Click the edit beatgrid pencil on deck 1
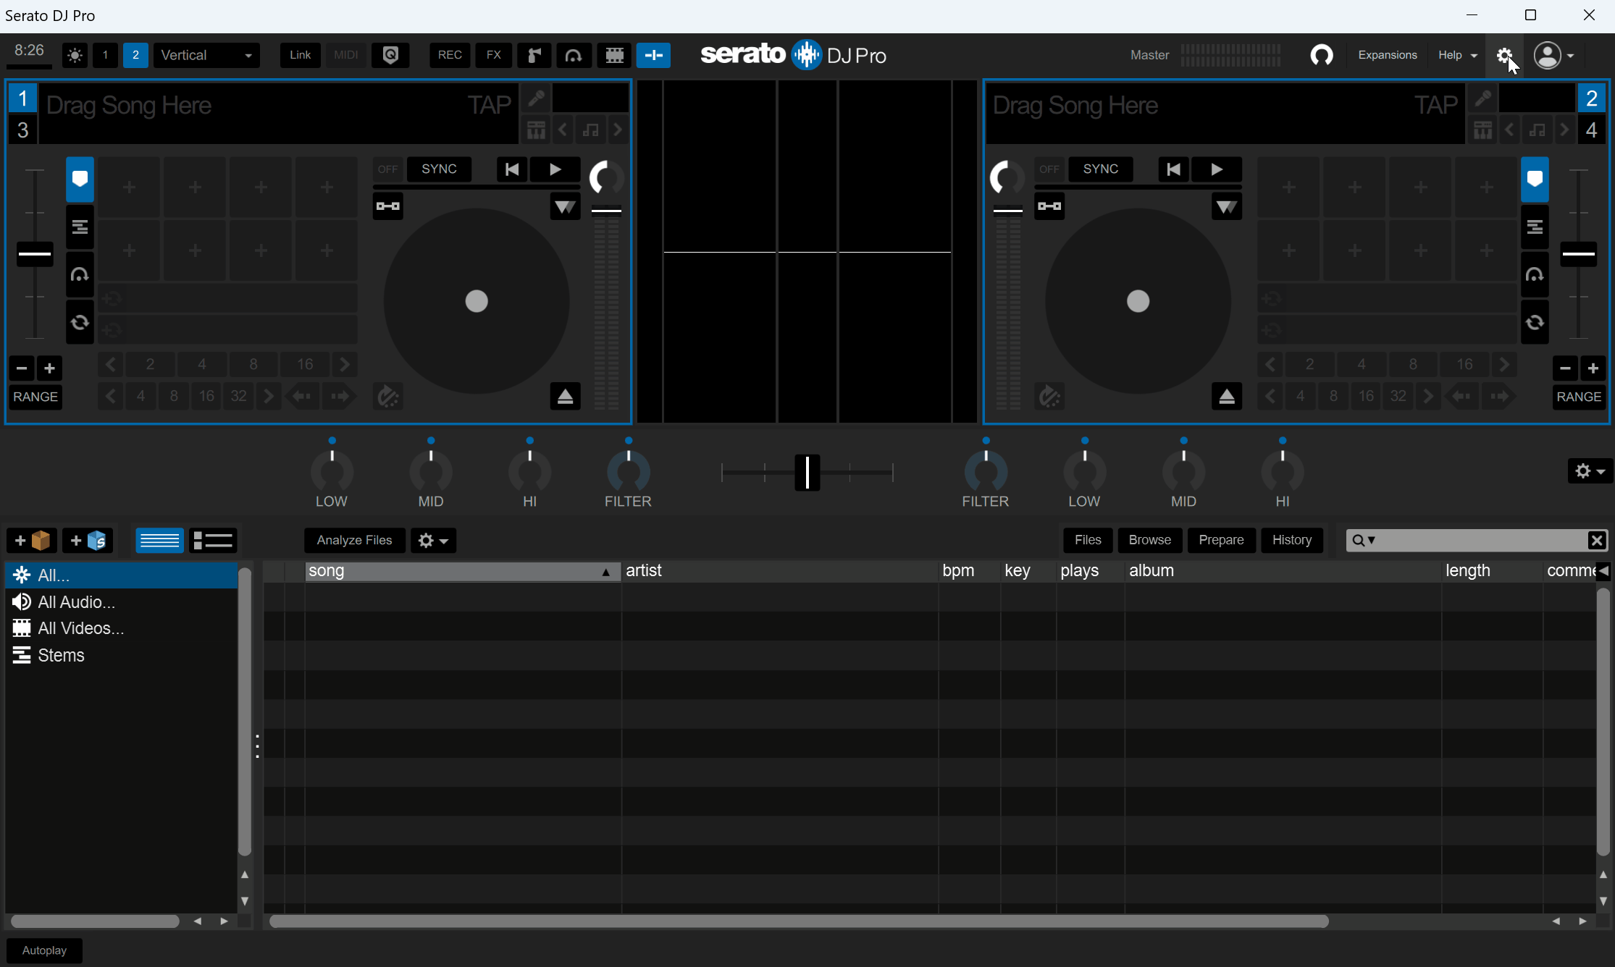 [x=536, y=98]
